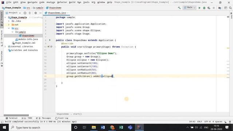
Task: Select the ShapesDemo.java editor tab
Action: pos(56,13)
